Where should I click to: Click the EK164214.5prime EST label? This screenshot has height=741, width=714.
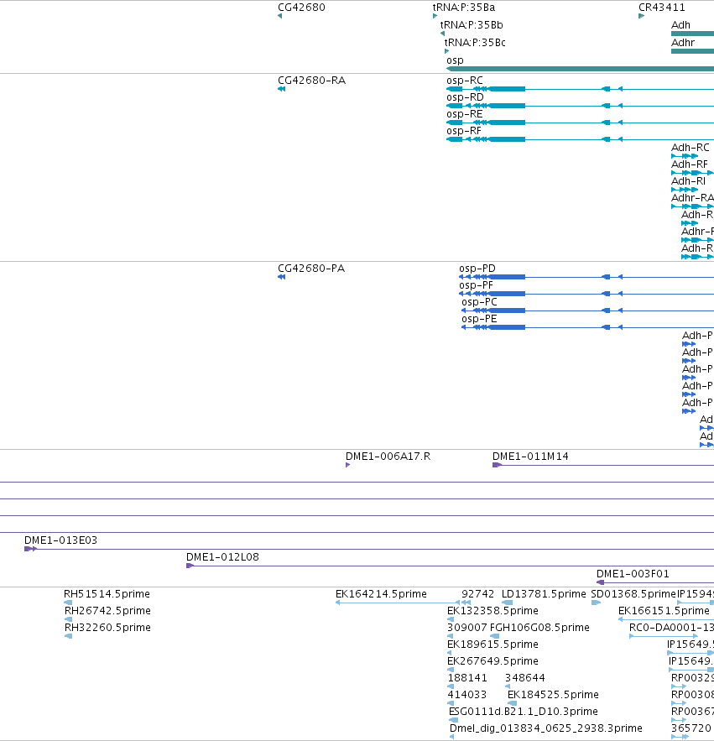tap(381, 594)
